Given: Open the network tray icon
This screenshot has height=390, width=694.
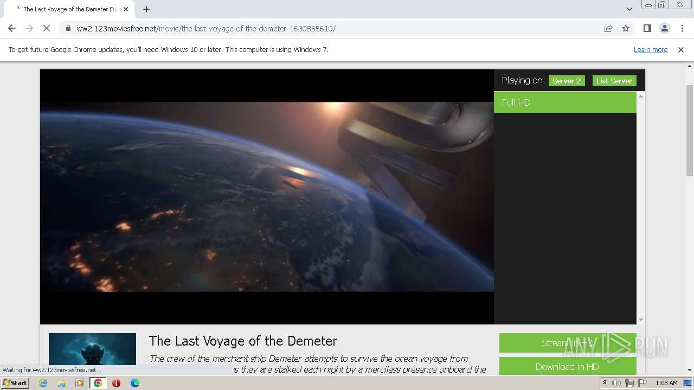Looking at the screenshot, I should [x=629, y=383].
